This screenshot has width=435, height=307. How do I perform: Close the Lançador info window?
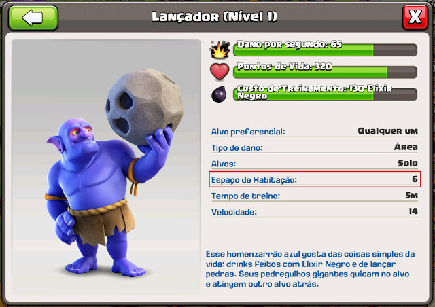(x=415, y=17)
